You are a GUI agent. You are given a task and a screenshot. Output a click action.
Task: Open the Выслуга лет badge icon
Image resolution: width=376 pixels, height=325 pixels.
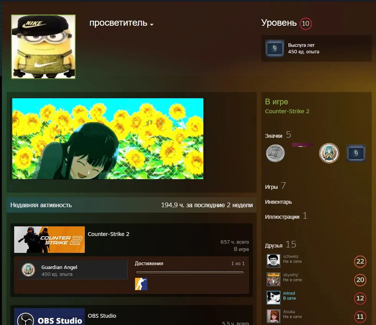275,48
